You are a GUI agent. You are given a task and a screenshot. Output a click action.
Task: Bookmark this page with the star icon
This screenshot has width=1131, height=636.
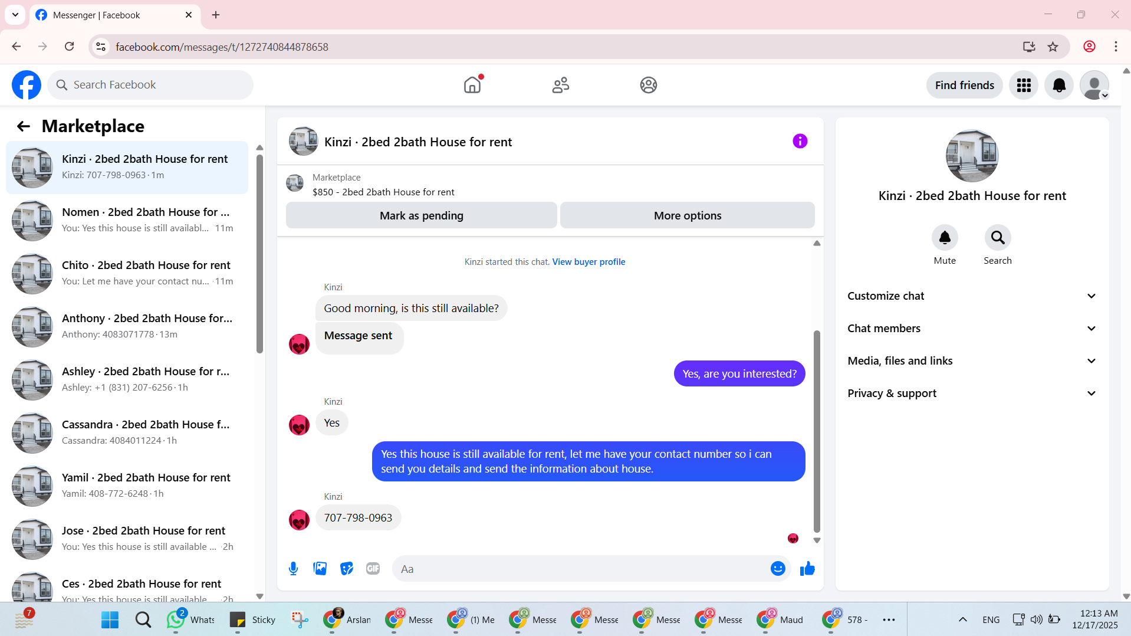1053,47
